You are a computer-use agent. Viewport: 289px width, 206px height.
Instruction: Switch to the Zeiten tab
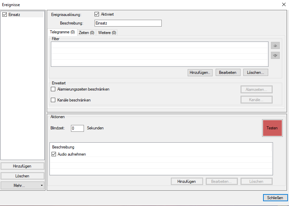(86, 32)
